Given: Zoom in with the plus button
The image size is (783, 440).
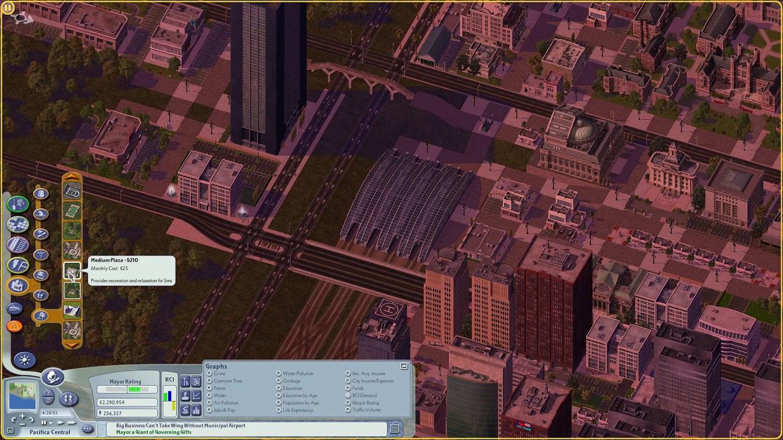Looking at the screenshot, I should point(23,416).
